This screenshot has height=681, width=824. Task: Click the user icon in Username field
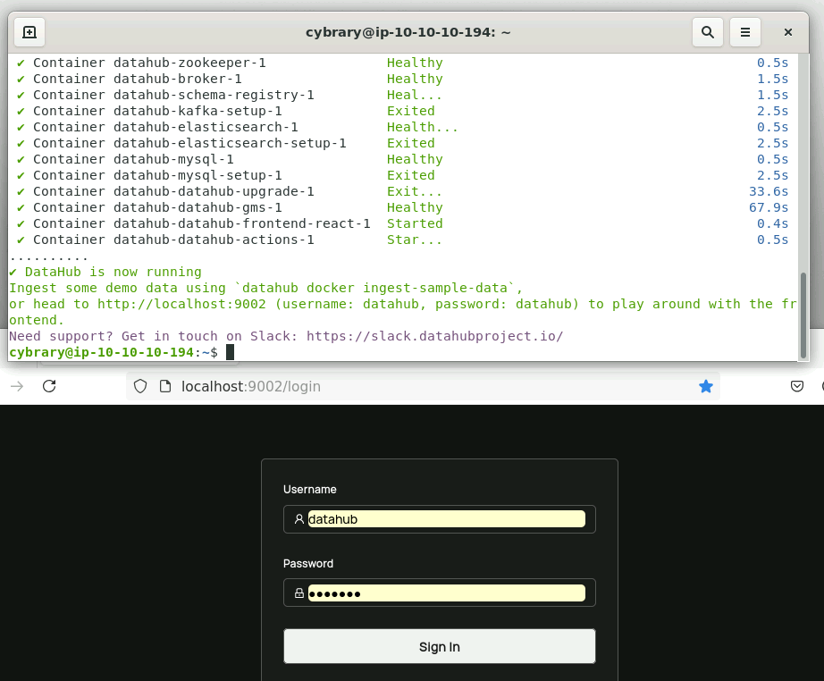(299, 519)
